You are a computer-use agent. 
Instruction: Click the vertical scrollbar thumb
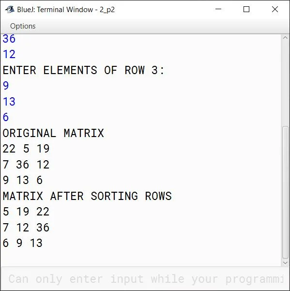click(285, 192)
